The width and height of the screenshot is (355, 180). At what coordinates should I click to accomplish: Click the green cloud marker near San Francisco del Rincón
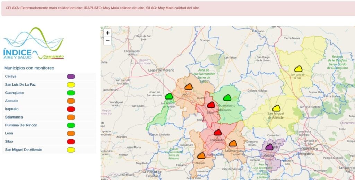click(169, 96)
